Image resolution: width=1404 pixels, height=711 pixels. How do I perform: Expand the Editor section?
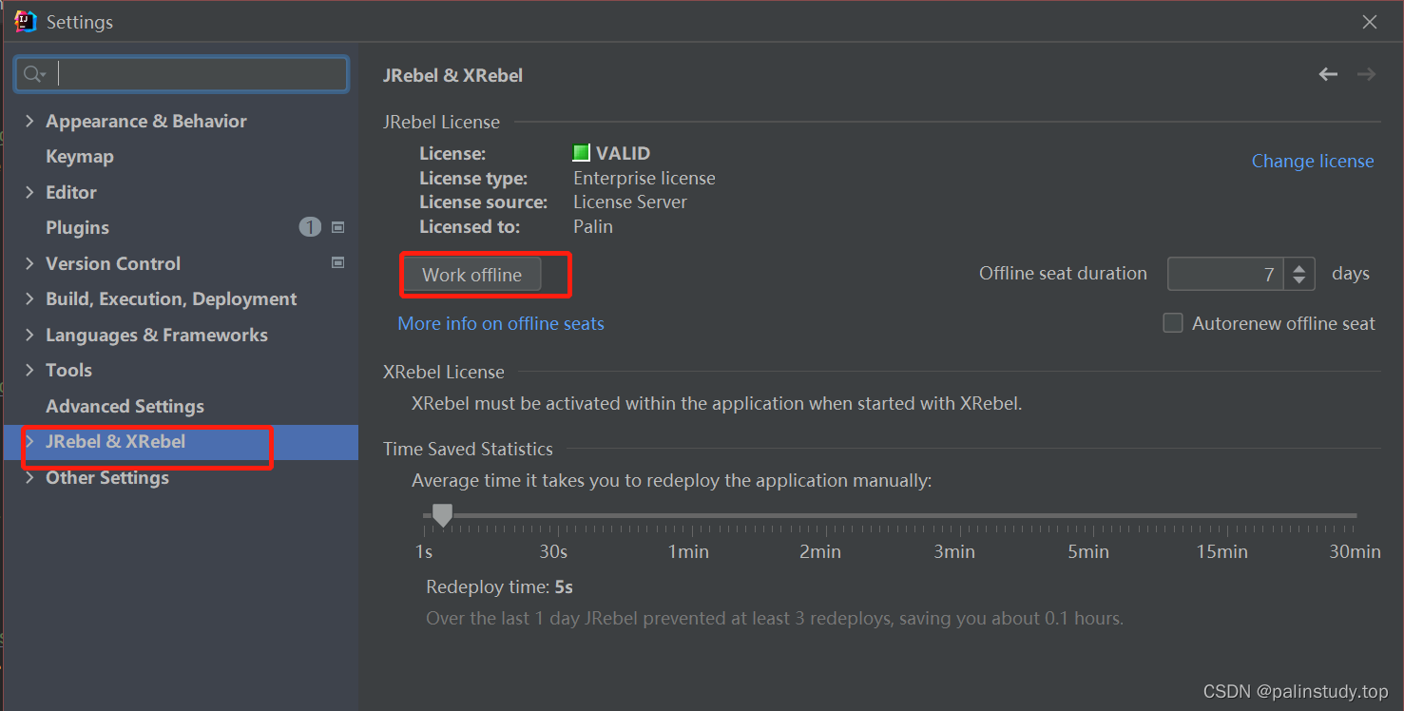click(29, 192)
